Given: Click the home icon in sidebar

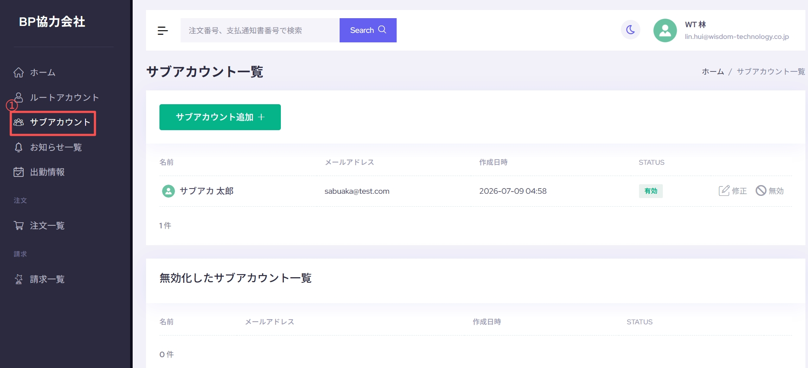Looking at the screenshot, I should (x=19, y=73).
